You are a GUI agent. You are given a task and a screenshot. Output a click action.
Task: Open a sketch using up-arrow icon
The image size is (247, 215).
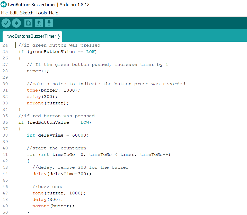(x=39, y=23)
